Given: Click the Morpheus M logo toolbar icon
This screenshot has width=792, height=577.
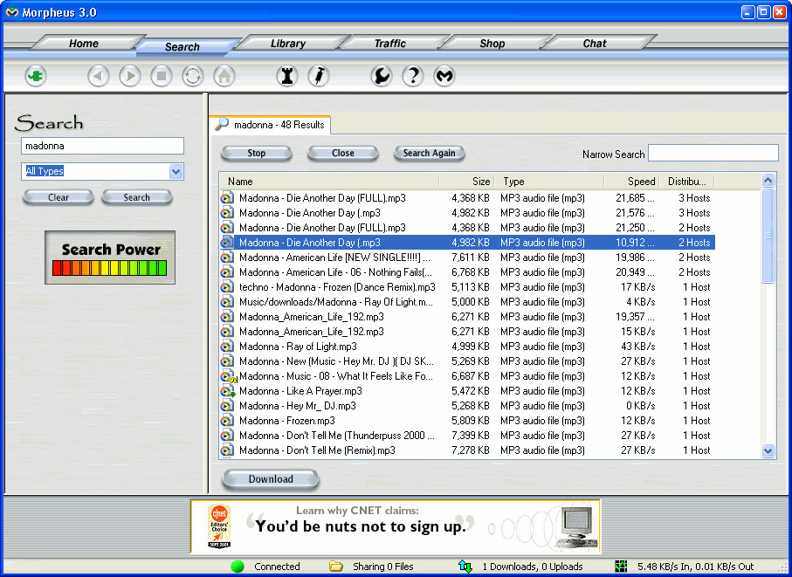Looking at the screenshot, I should coord(444,76).
